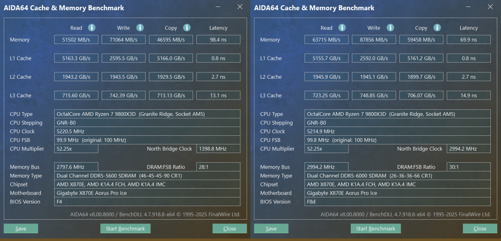Viewport: 501px width, 241px height.
Task: Minimize the left AIDA64 benchmark window
Action: click(x=218, y=6)
